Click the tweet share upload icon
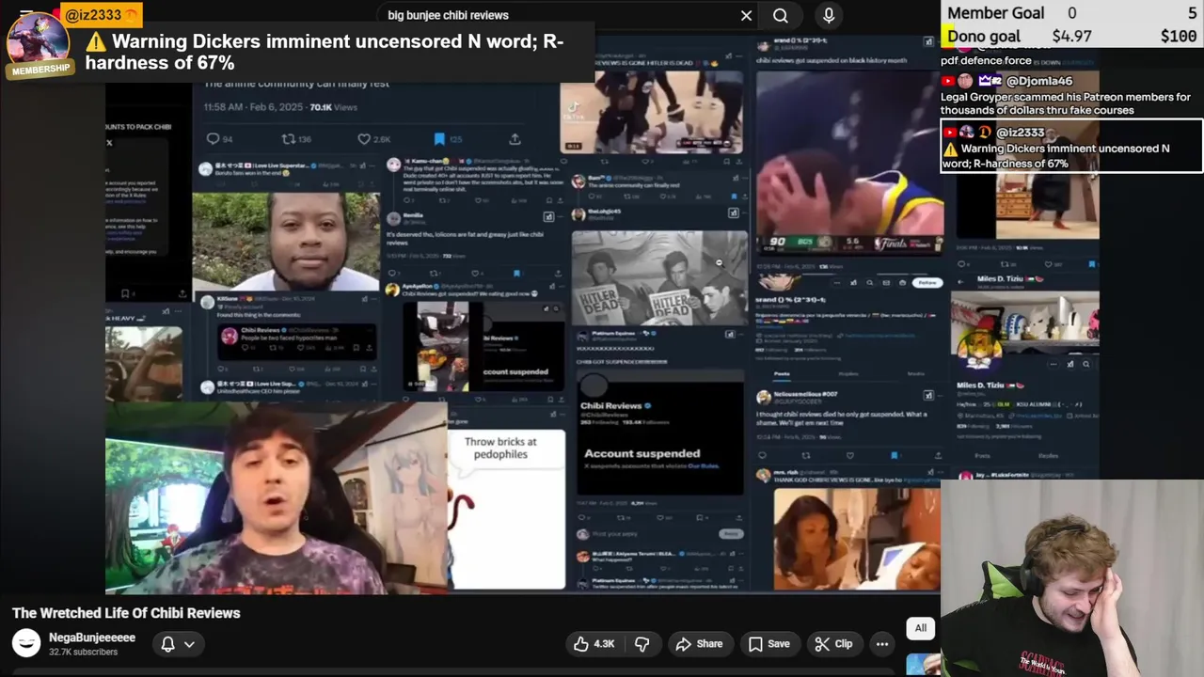The width and height of the screenshot is (1204, 677). pos(515,139)
